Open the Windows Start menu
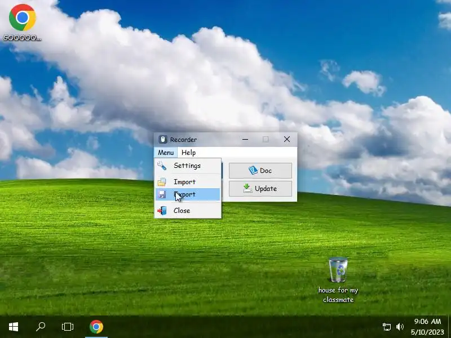The width and height of the screenshot is (451, 338). coord(14,327)
